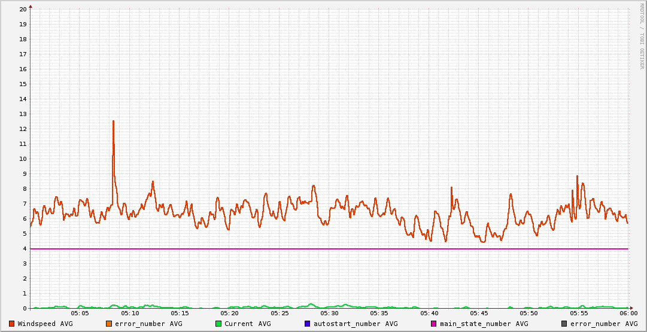Click the orange error_number legend swatch
647x332 pixels.
[x=109, y=324]
